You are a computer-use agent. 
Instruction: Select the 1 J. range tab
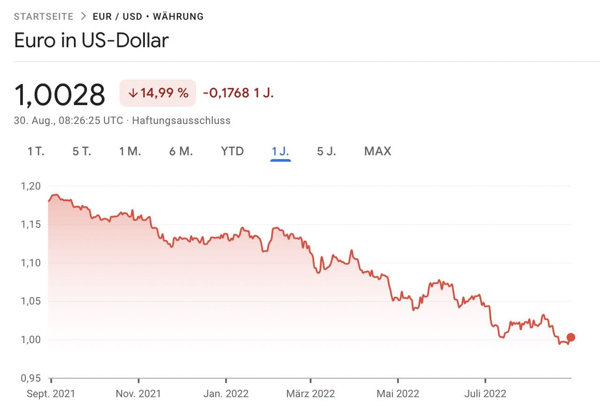click(x=280, y=151)
